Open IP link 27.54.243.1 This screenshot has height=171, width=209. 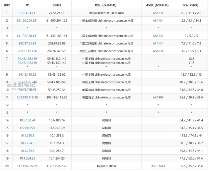point(27,13)
